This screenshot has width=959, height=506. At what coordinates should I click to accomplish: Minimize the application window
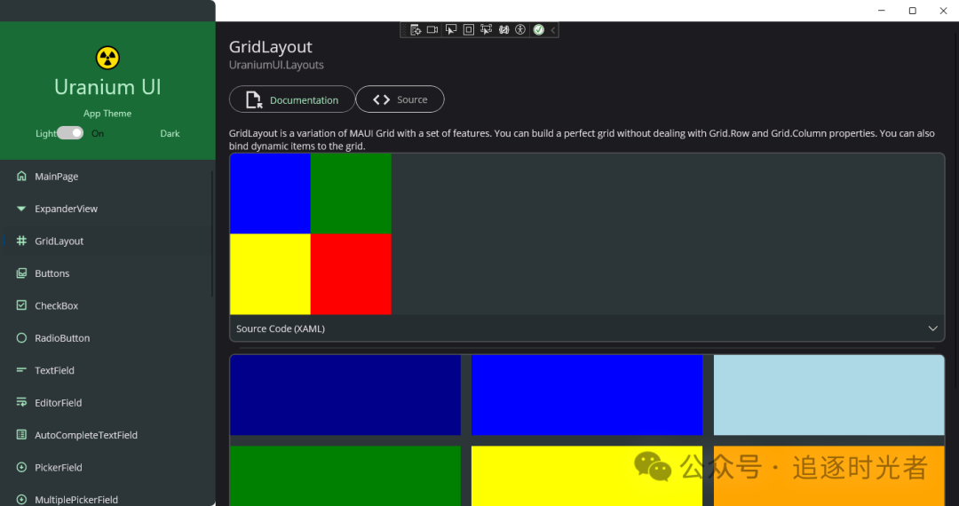882,11
